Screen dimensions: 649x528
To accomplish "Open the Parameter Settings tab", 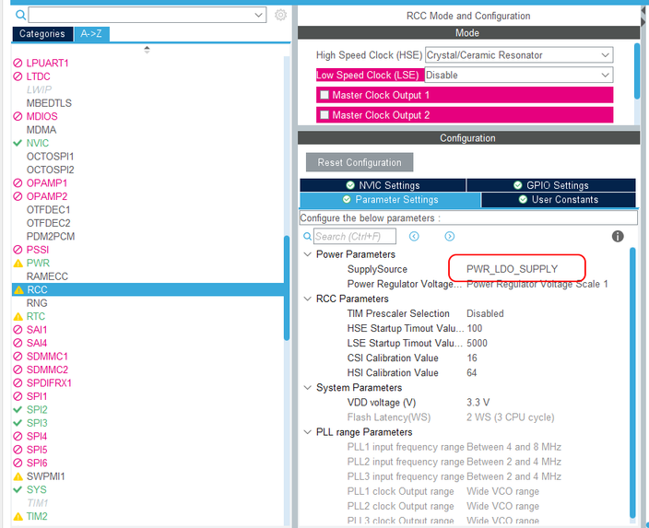I will coord(390,199).
